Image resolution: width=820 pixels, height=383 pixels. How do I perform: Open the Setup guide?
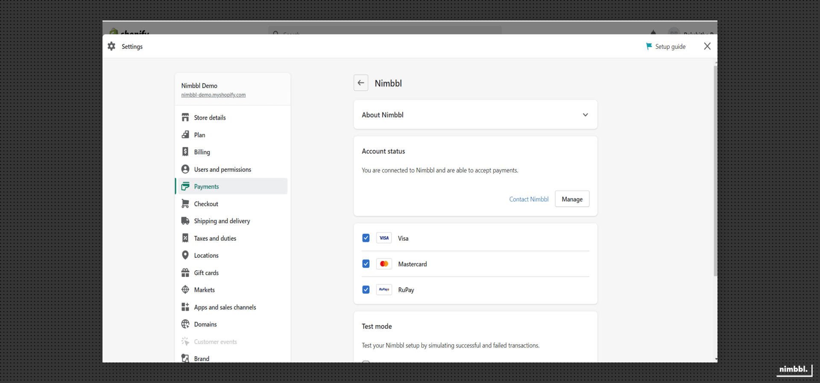pos(666,46)
